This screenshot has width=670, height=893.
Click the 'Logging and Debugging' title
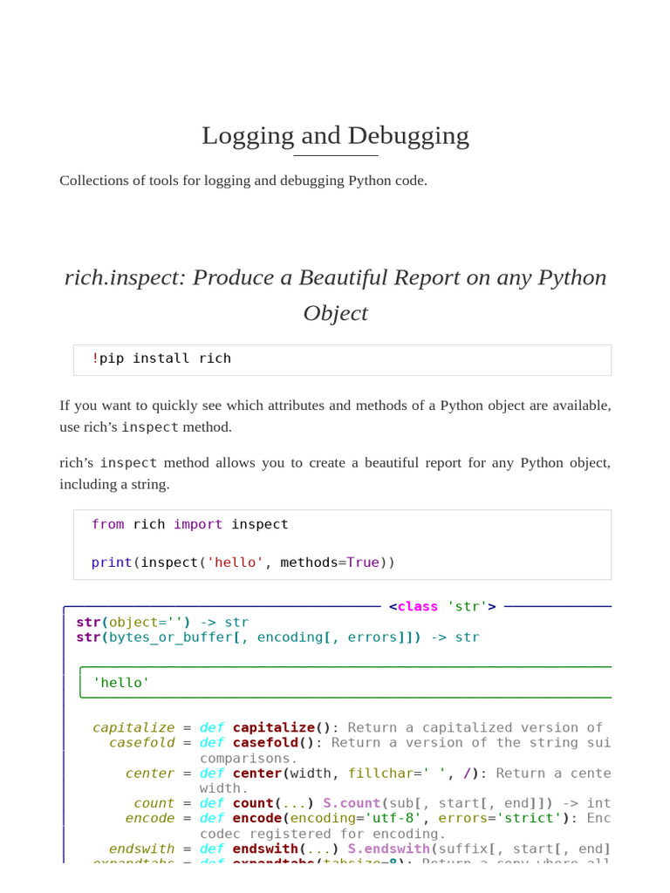click(335, 135)
